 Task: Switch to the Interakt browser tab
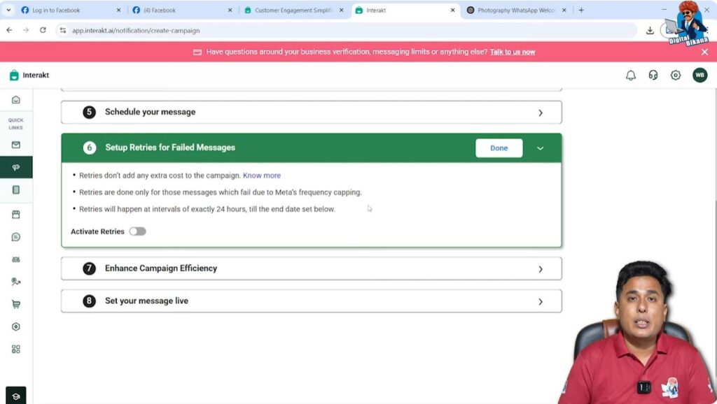point(392,10)
